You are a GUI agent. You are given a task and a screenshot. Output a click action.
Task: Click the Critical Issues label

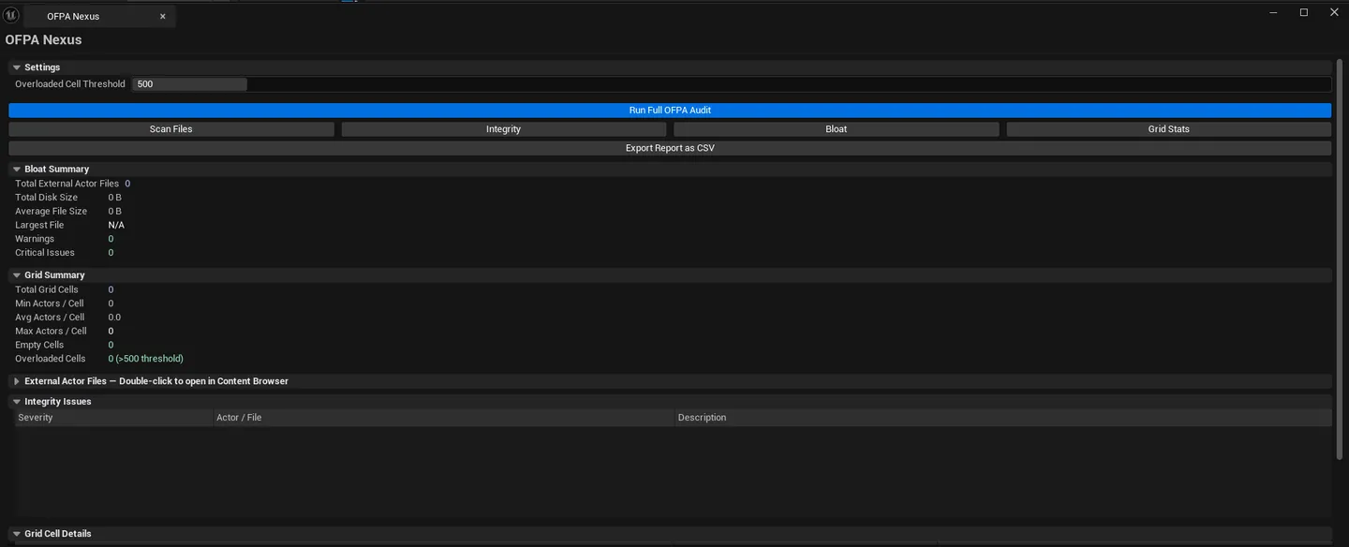click(x=45, y=253)
